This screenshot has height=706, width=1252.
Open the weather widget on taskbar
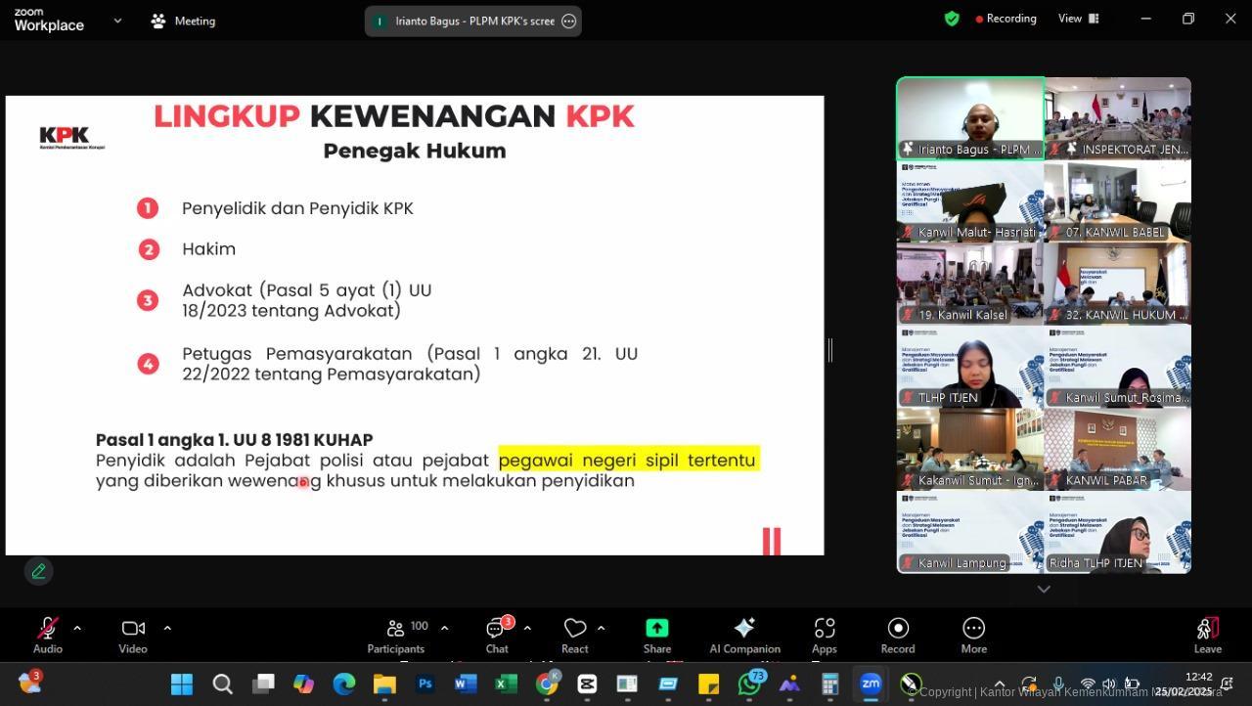click(x=29, y=684)
